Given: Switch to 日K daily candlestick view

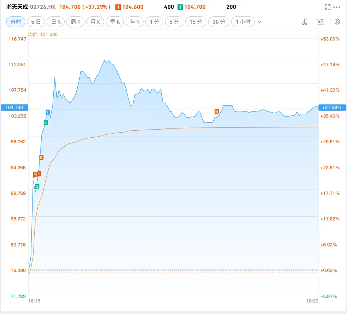Looking at the screenshot, I should coord(56,22).
